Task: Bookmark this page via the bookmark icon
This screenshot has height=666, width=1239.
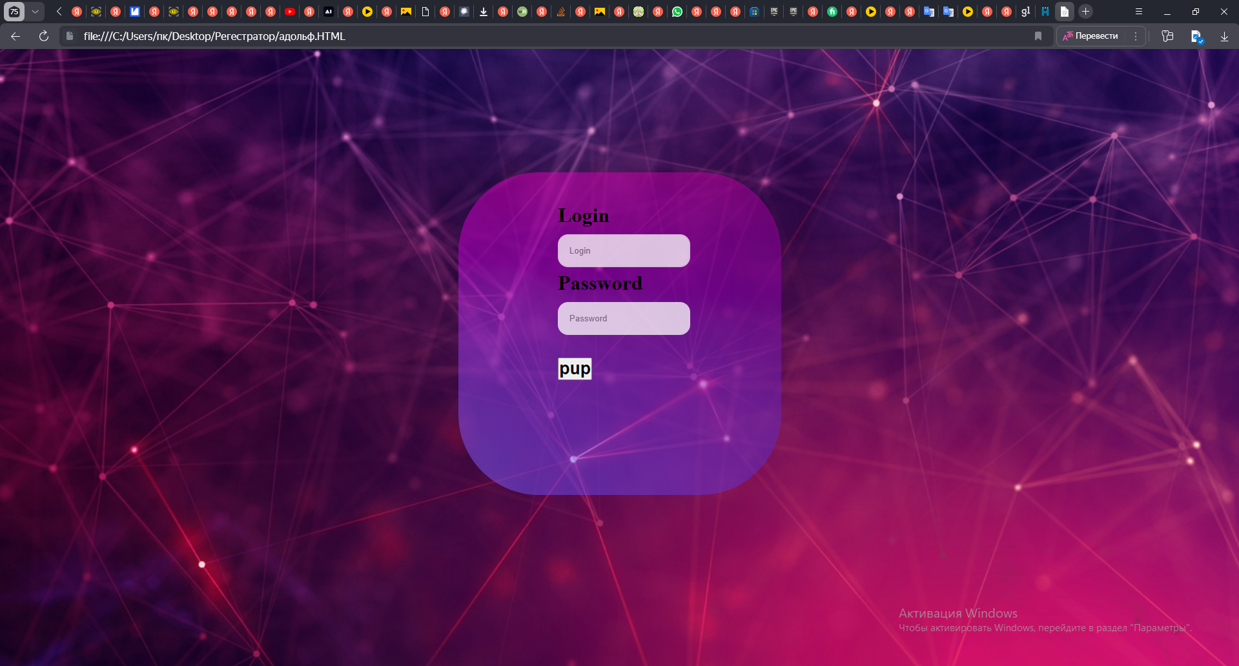Action: [x=1038, y=36]
